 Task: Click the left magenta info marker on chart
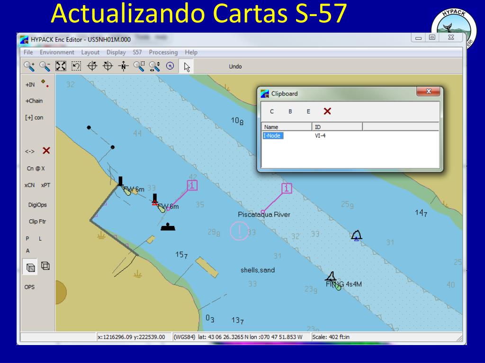click(x=192, y=185)
